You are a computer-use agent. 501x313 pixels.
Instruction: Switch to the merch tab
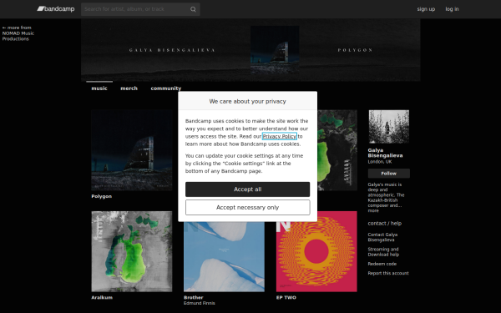(129, 88)
